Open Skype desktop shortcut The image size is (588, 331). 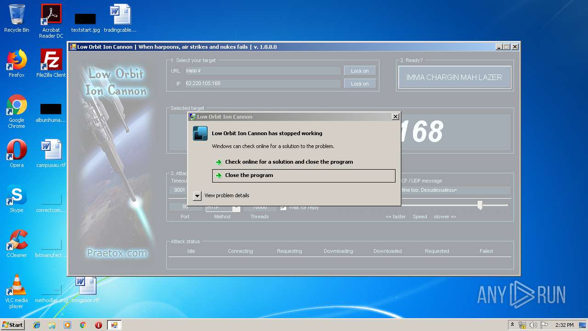pyautogui.click(x=17, y=199)
